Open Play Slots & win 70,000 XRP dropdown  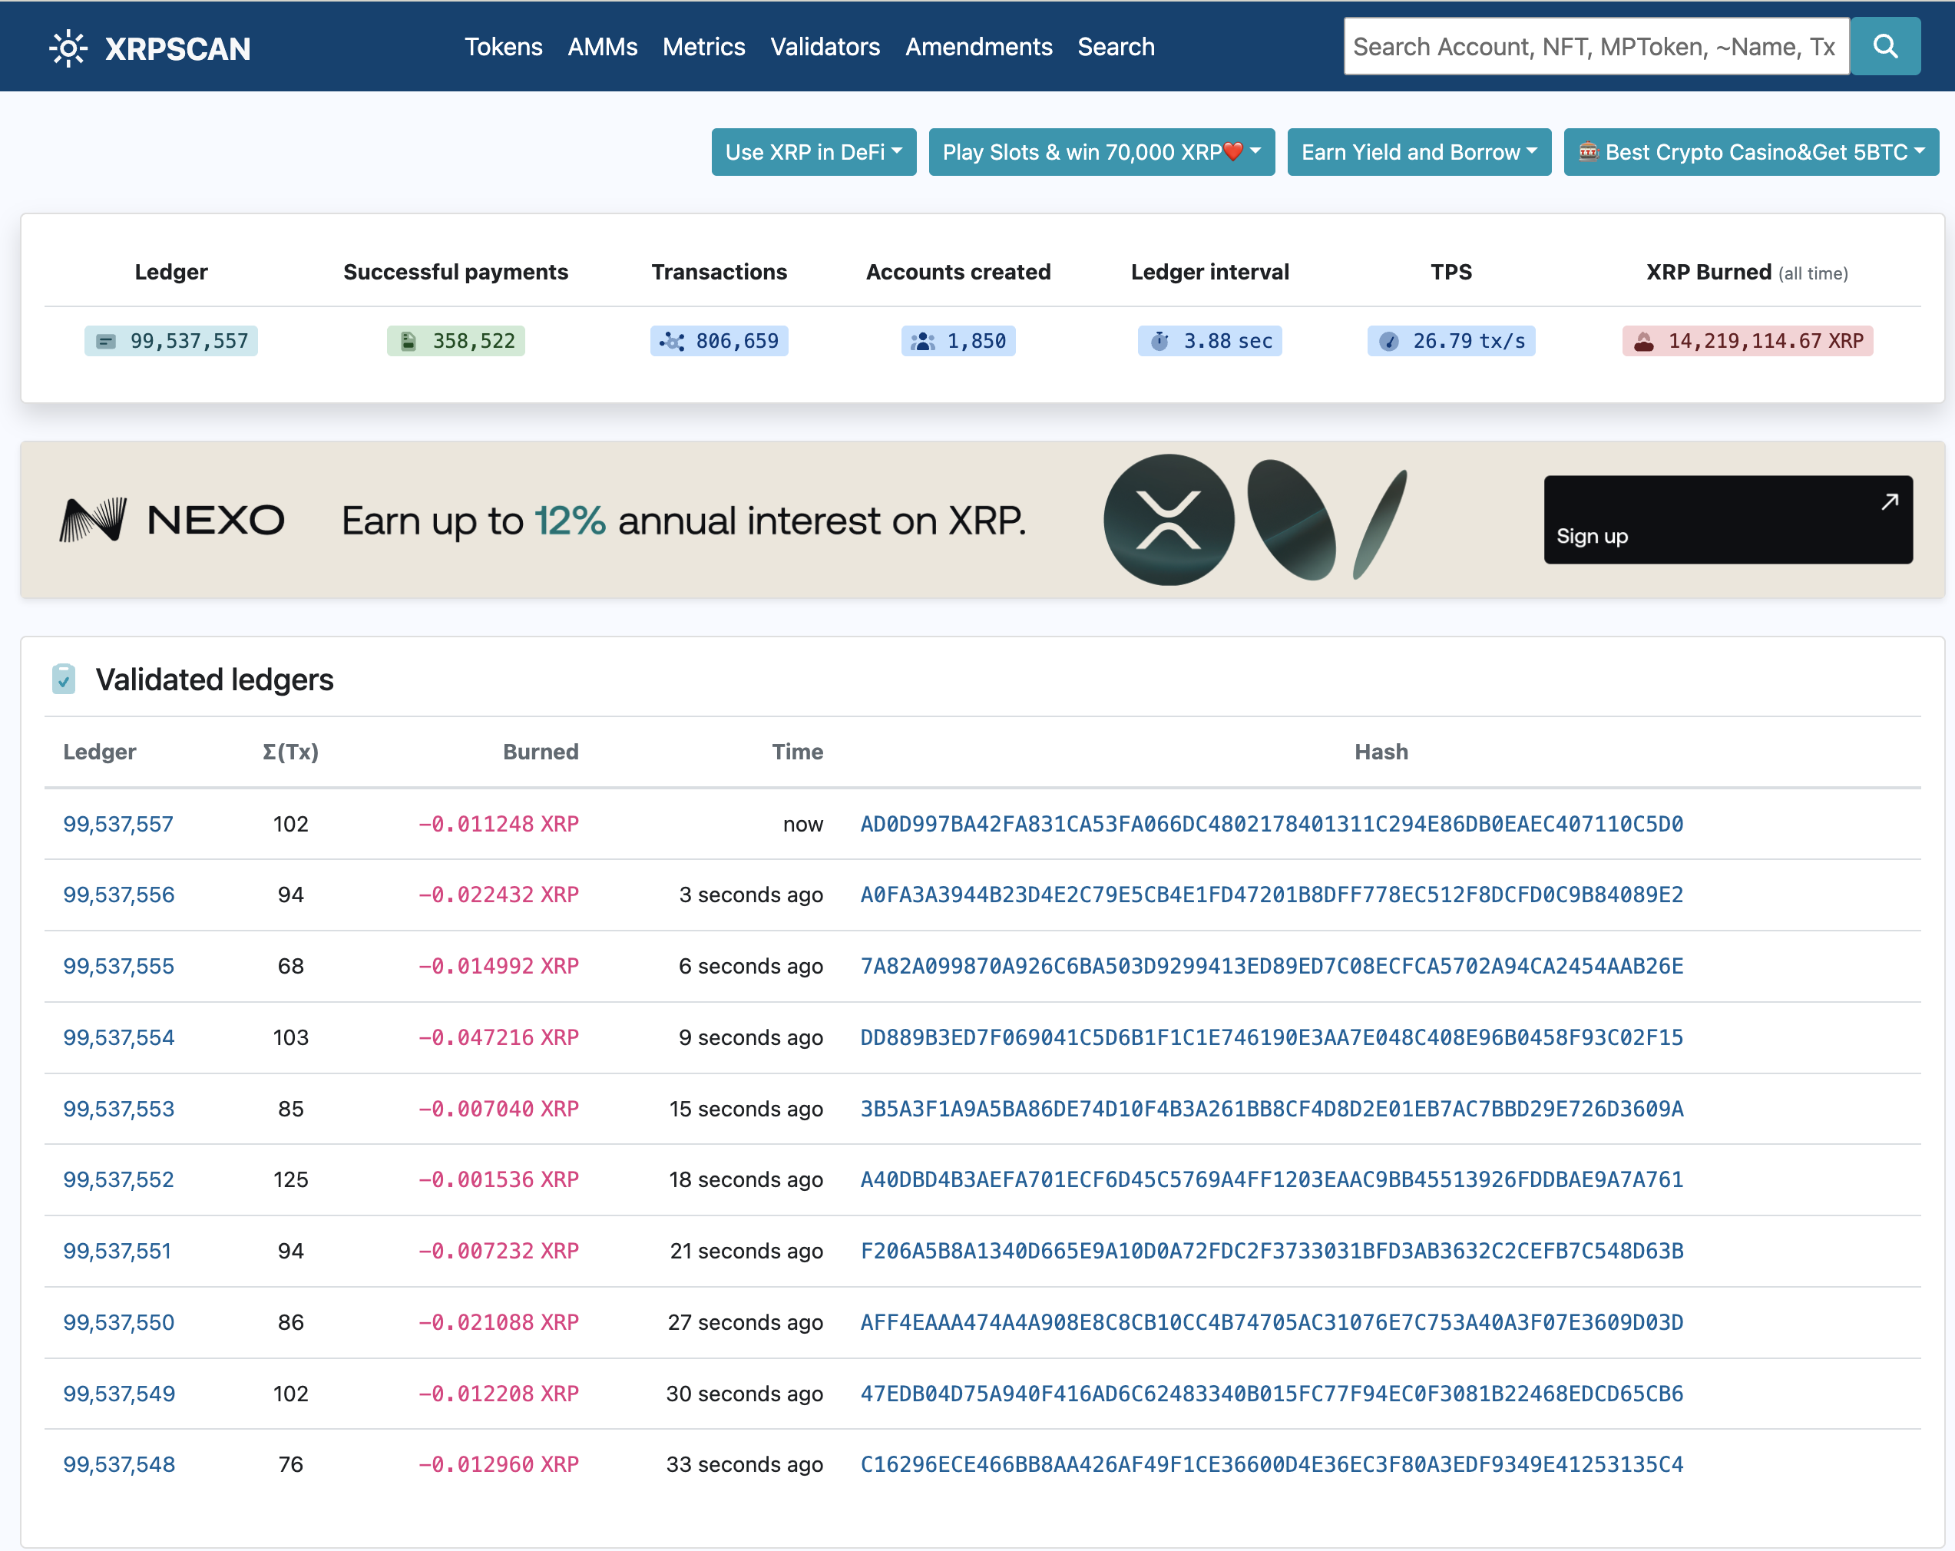tap(1101, 152)
